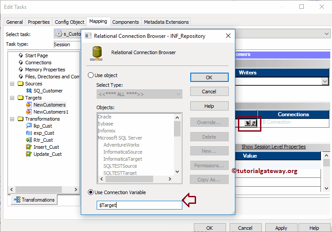Click the pencil edit connection icon

click(x=254, y=123)
